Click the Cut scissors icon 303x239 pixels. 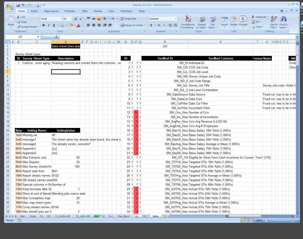coord(18,17)
